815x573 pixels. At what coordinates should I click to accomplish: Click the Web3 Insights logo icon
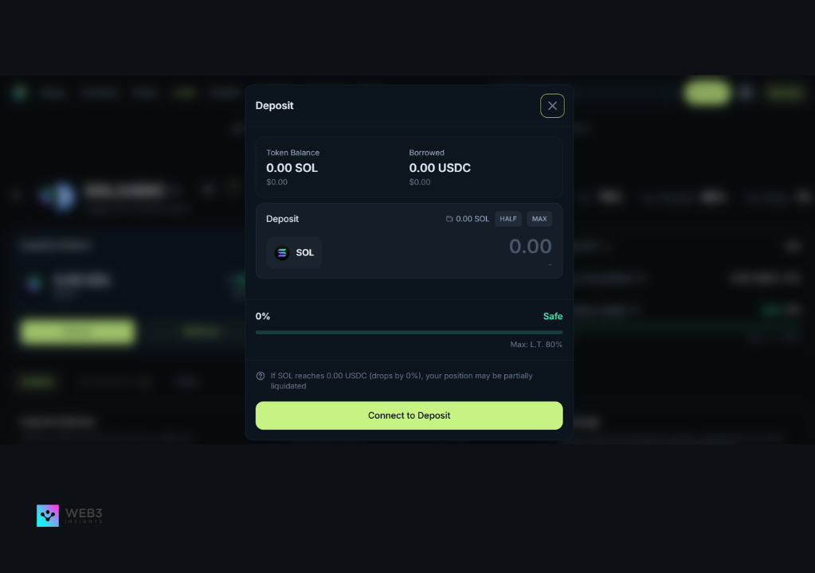tap(48, 516)
